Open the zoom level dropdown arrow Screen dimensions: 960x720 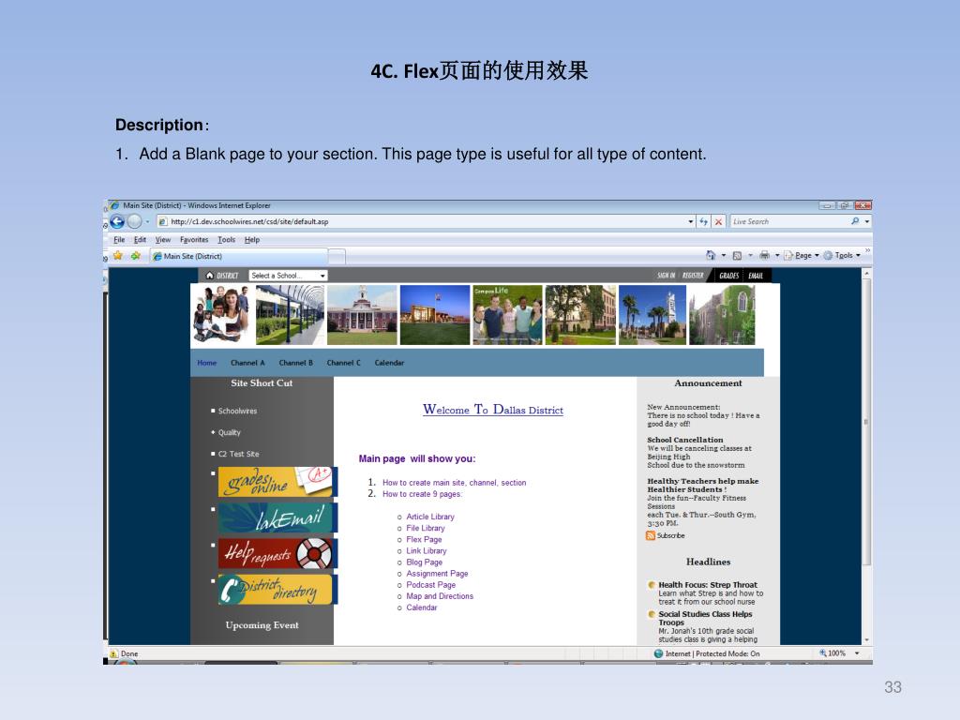pos(857,653)
